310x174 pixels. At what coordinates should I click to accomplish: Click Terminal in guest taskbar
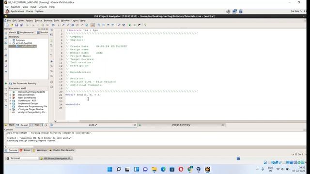click(22, 159)
